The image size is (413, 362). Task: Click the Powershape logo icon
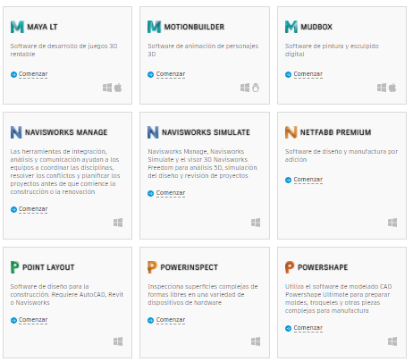tap(290, 267)
